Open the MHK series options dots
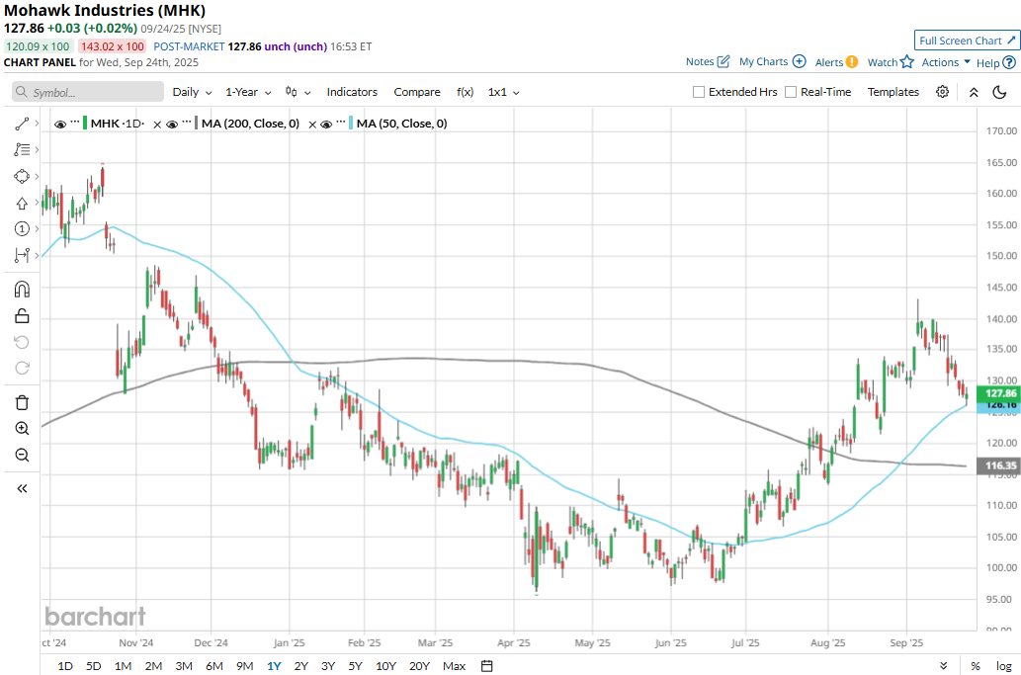The width and height of the screenshot is (1021, 675). coord(75,123)
